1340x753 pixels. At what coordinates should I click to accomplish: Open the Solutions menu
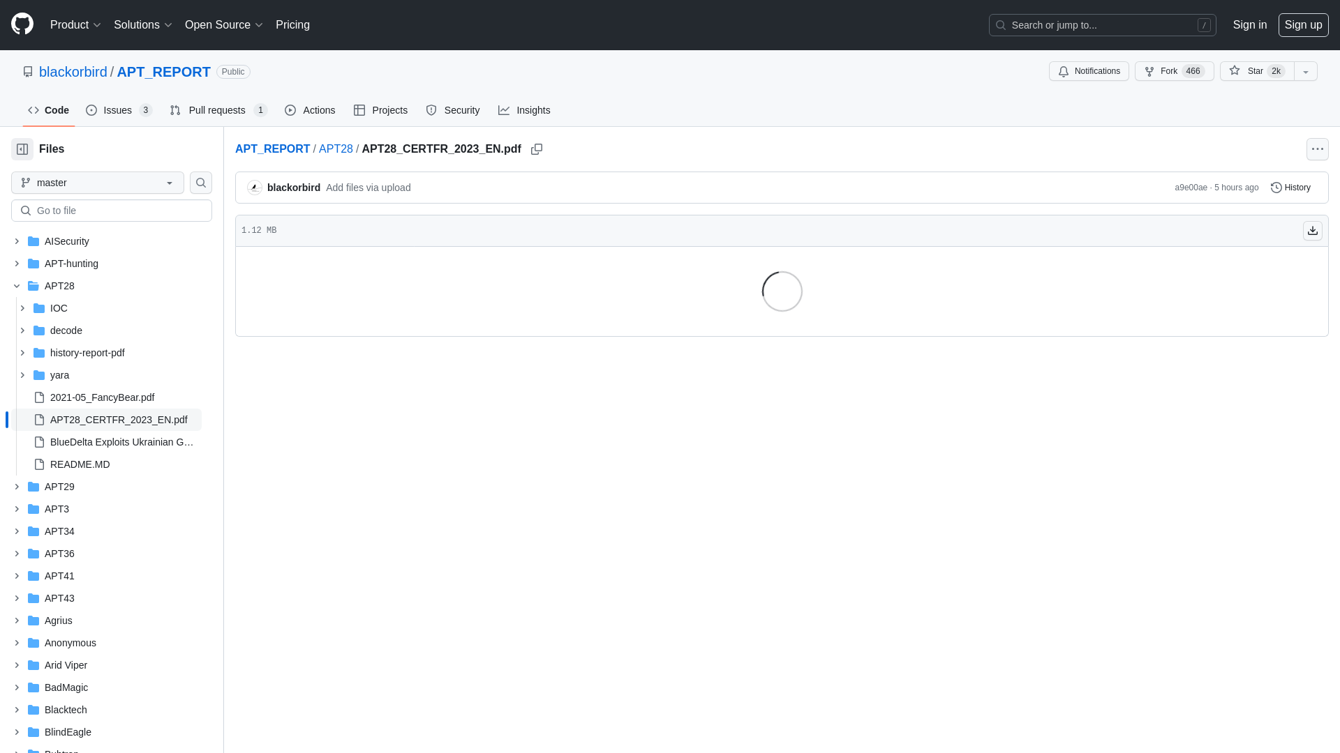click(143, 25)
